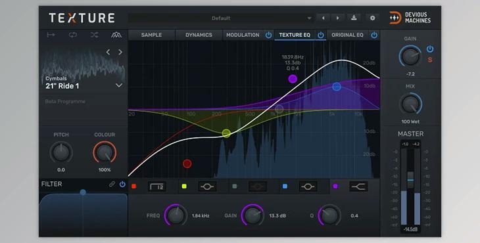Click the 0.0 pitch value

coord(61,169)
